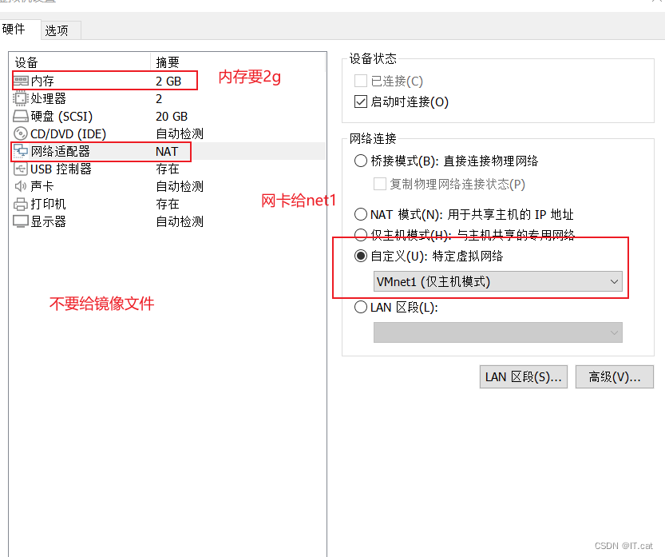Select LAN 区段(L) radio button
The image size is (665, 557).
361,307
